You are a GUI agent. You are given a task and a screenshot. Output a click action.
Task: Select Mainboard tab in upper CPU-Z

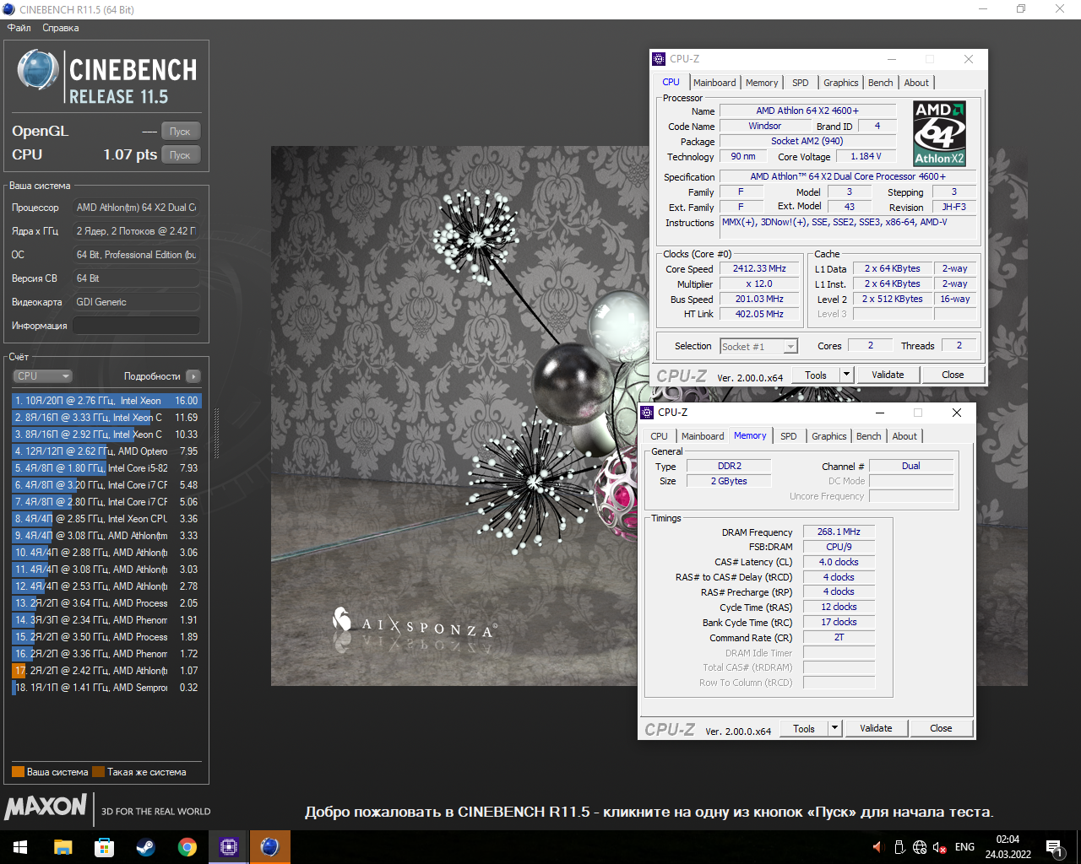pyautogui.click(x=714, y=83)
